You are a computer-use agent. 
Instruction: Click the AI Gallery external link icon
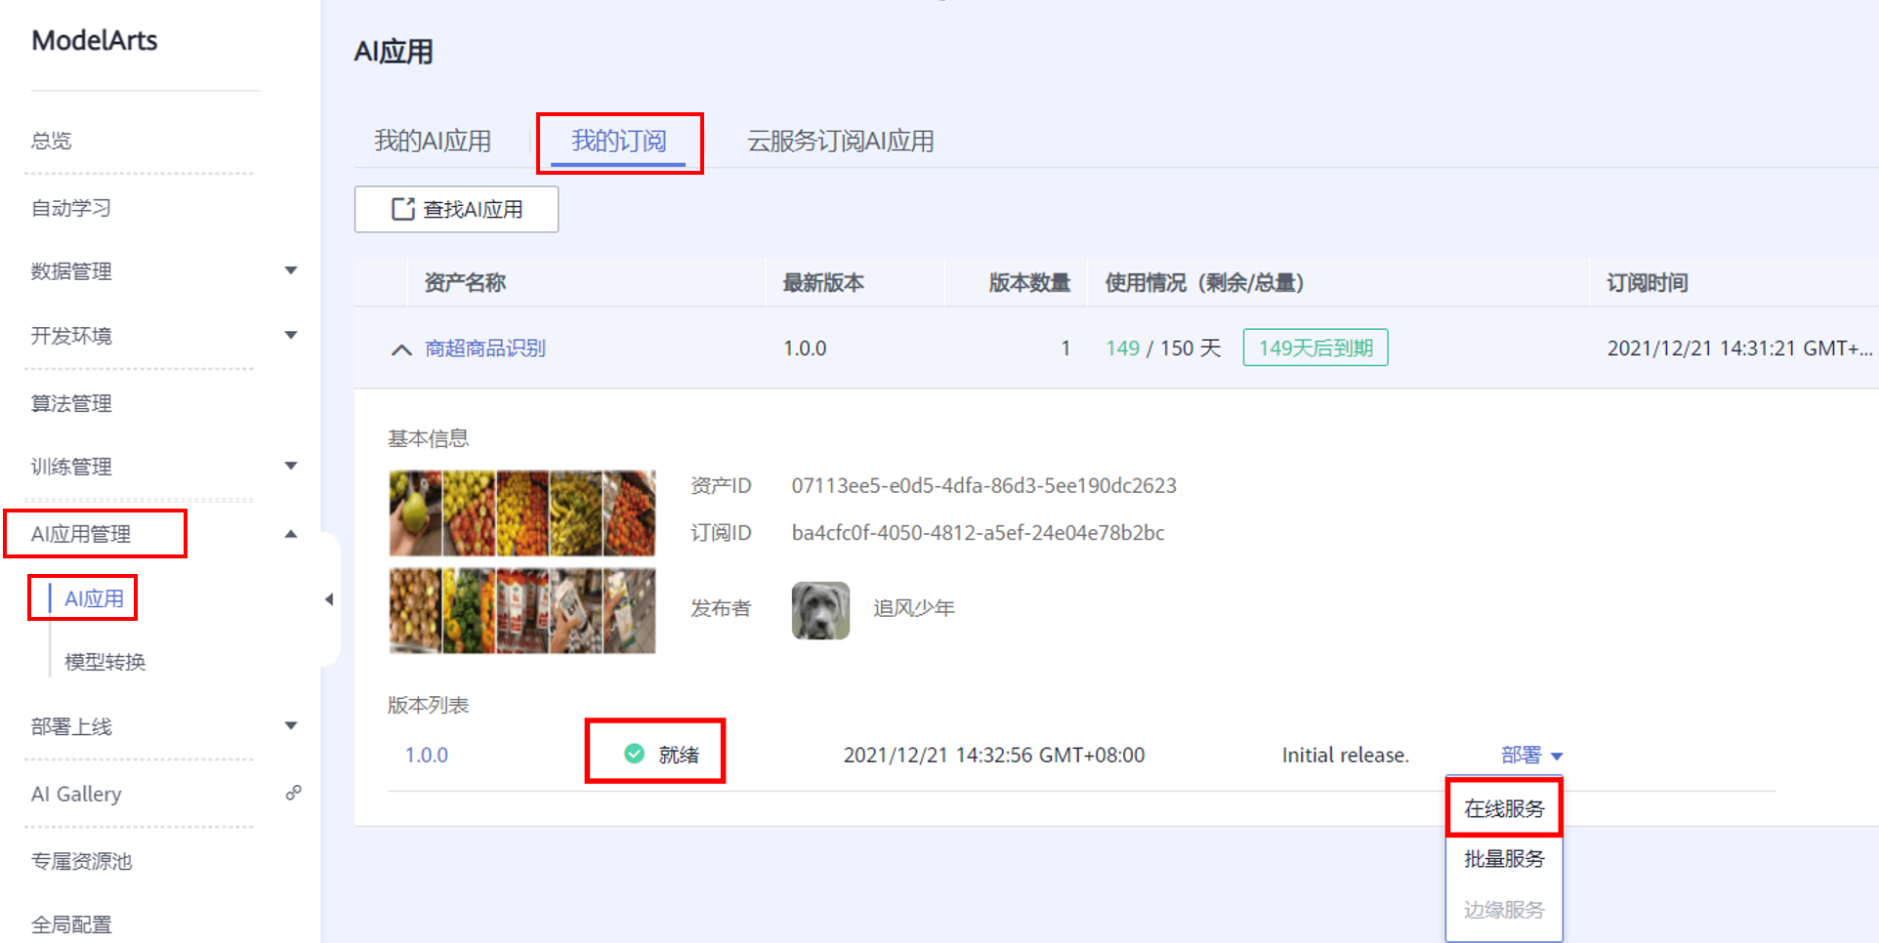point(293,793)
